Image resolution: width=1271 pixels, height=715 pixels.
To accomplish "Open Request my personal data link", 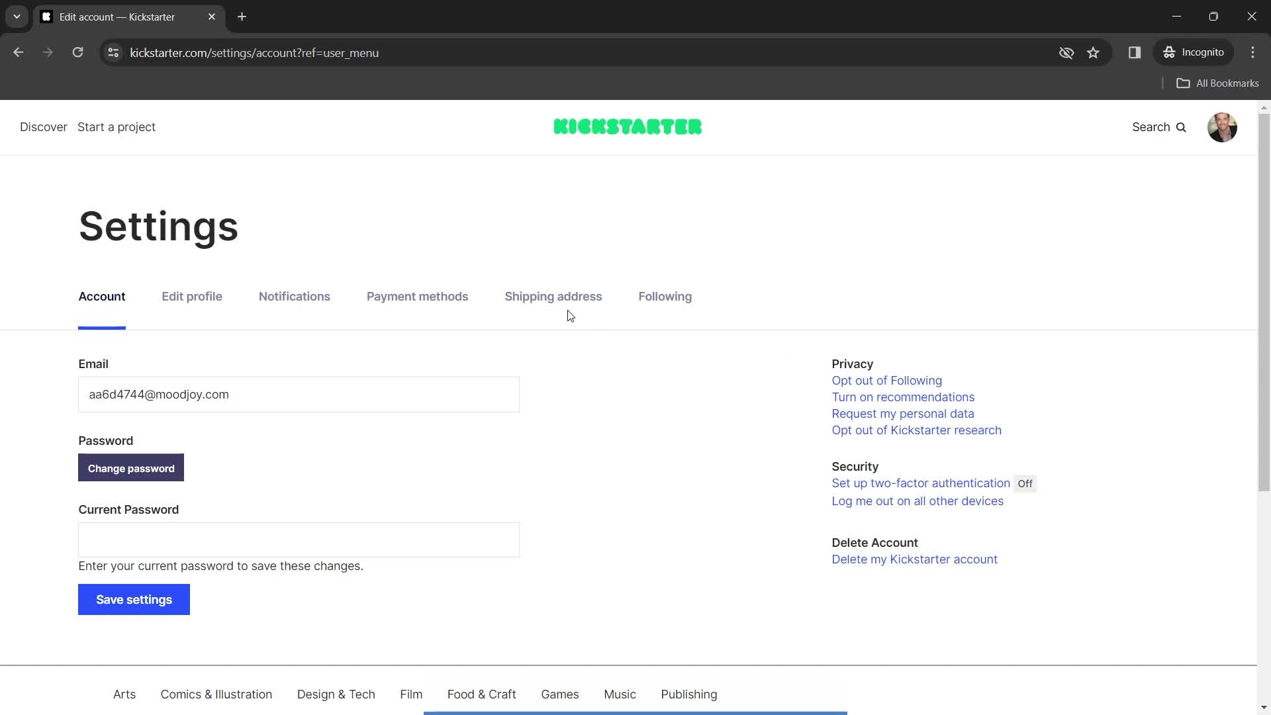I will [x=903, y=413].
